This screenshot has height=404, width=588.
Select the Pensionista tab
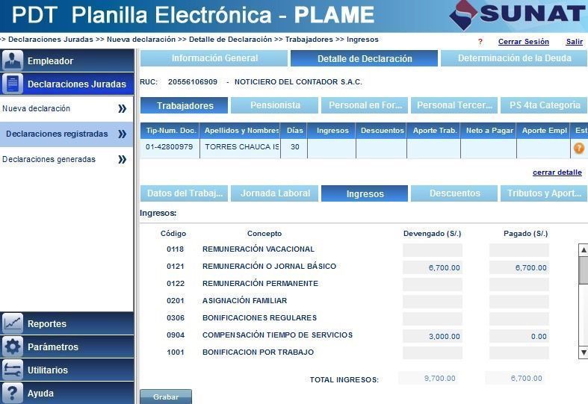(274, 106)
